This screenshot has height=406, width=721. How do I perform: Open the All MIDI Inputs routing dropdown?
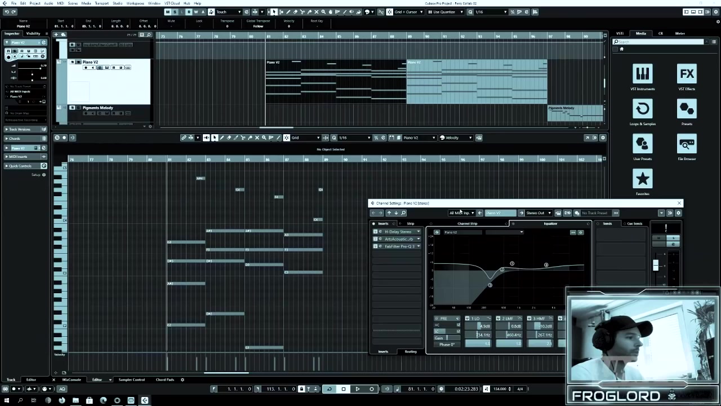(x=462, y=213)
